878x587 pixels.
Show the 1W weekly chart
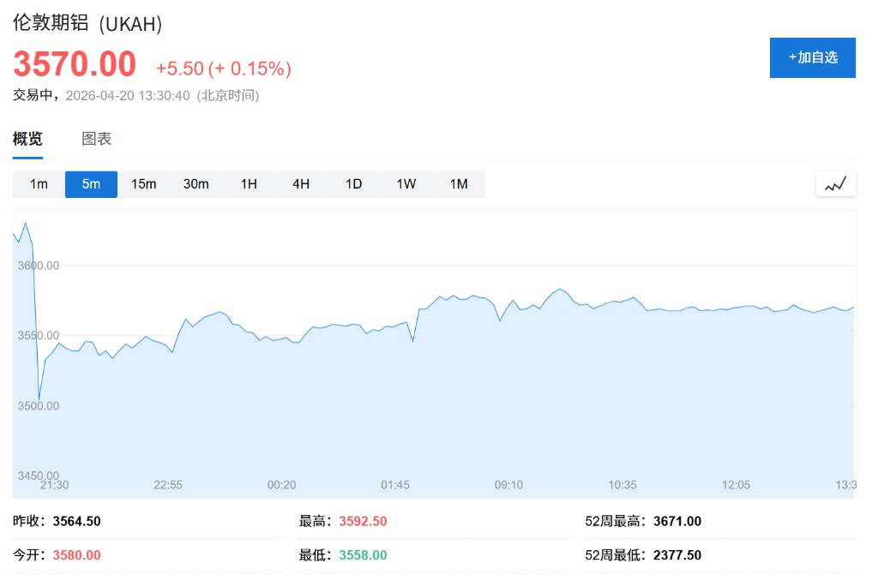406,184
